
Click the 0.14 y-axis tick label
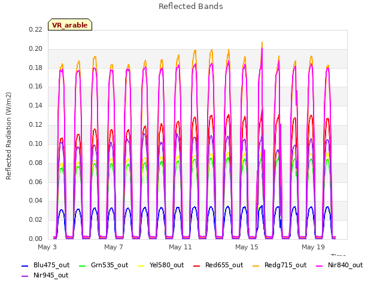pyautogui.click(x=36, y=105)
